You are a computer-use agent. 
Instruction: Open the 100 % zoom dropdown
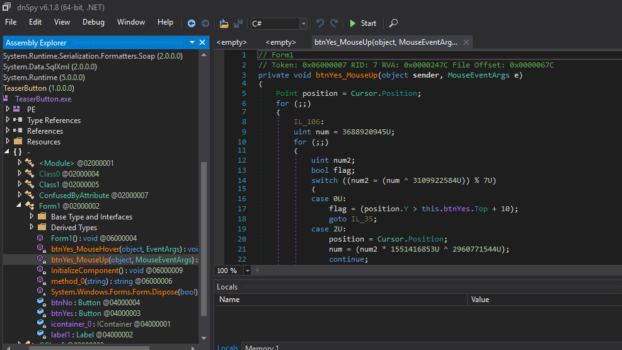[247, 271]
